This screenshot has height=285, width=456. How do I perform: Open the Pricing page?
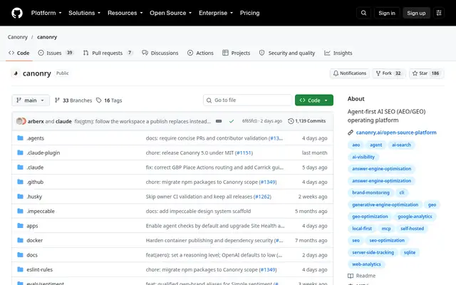pyautogui.click(x=249, y=13)
